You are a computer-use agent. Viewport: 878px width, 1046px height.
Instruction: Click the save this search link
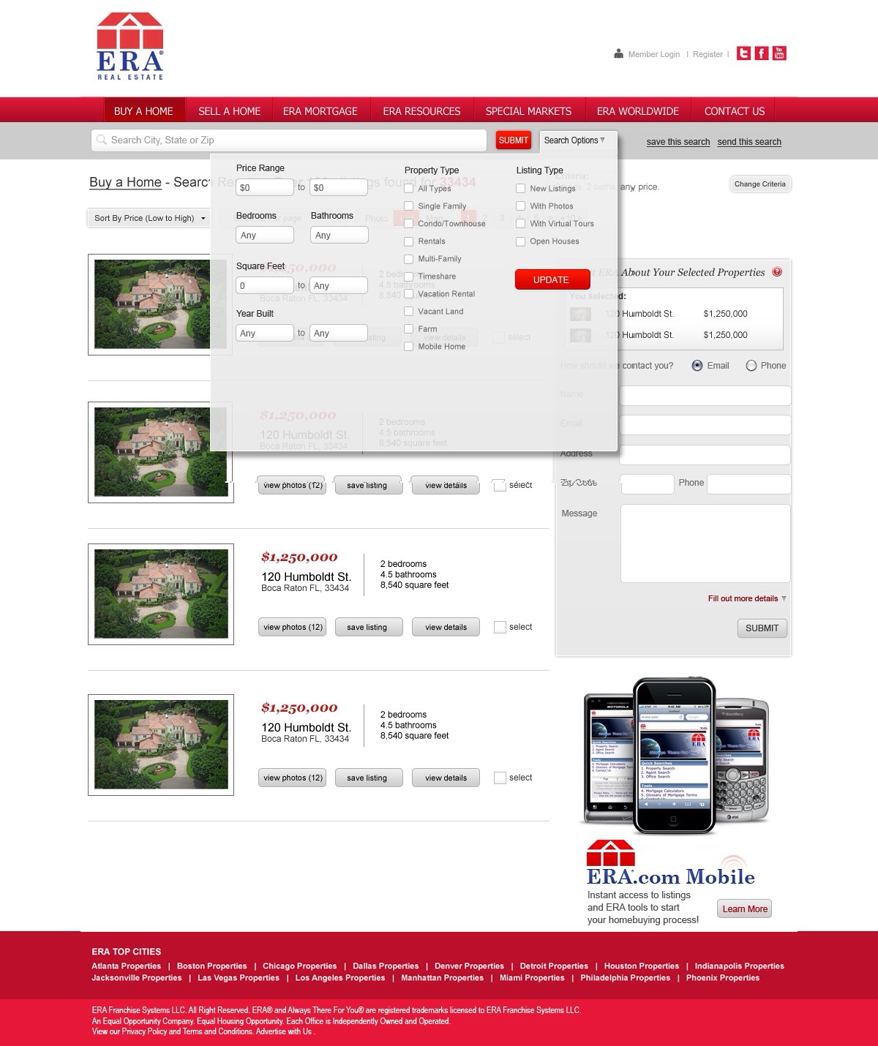click(x=678, y=142)
